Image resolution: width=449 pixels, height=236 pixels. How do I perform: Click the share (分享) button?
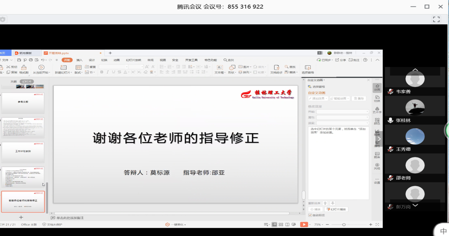(x=340, y=60)
